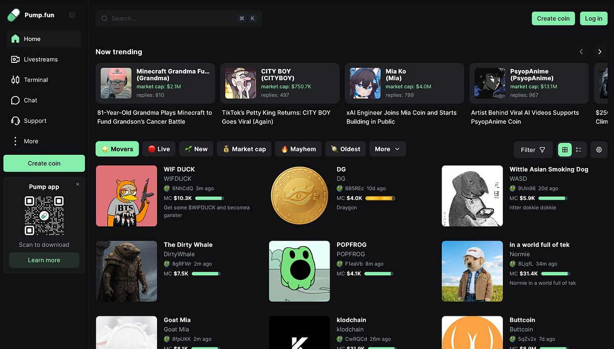
Task: Click the Learn more button
Action: (44, 260)
